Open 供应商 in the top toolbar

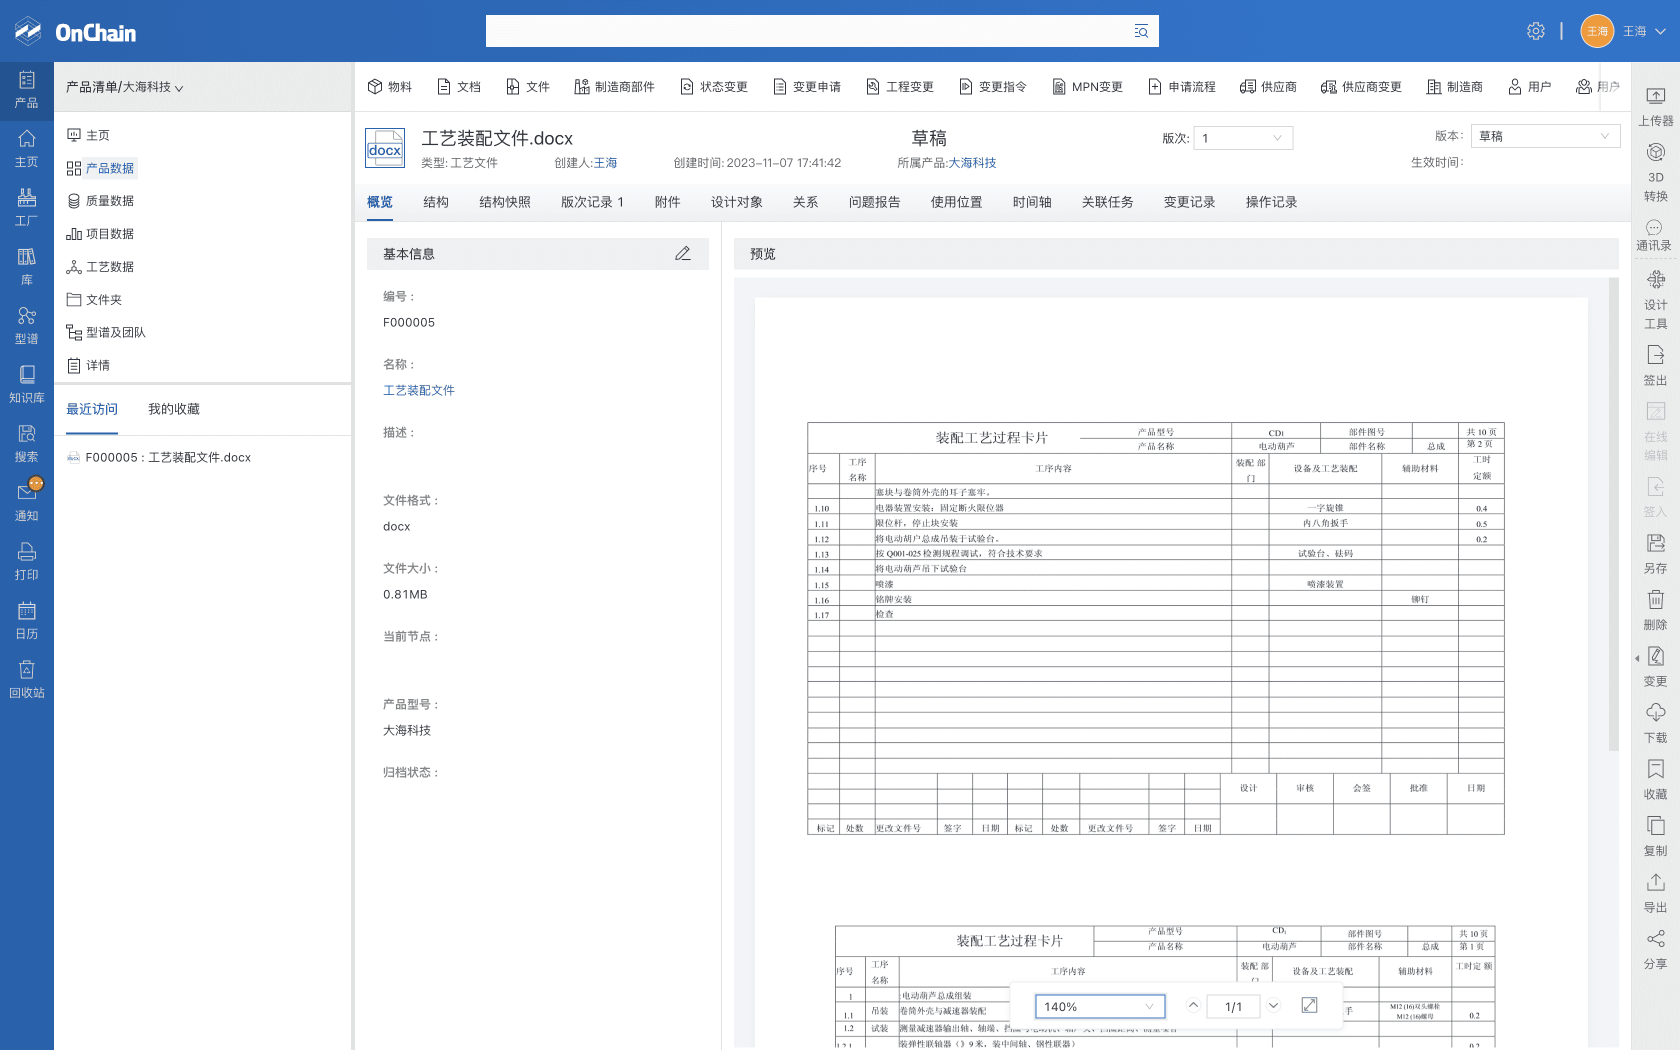click(x=1268, y=87)
